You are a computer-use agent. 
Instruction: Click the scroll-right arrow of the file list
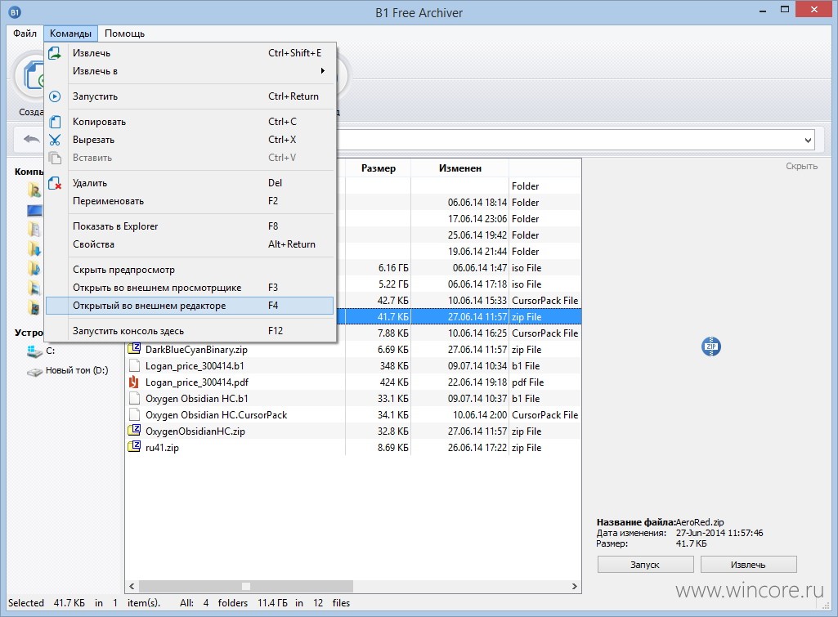point(575,586)
